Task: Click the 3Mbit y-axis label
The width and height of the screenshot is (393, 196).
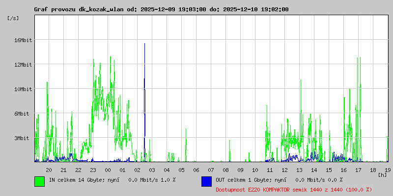Action: 22,138
